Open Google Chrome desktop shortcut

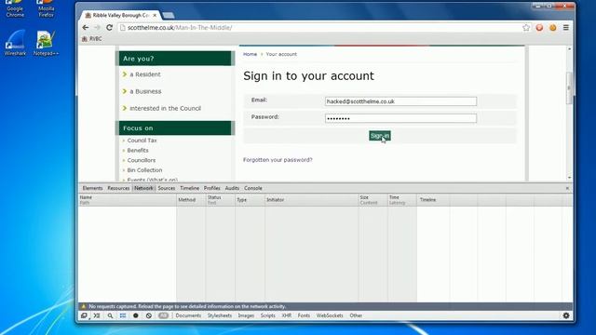point(15,8)
